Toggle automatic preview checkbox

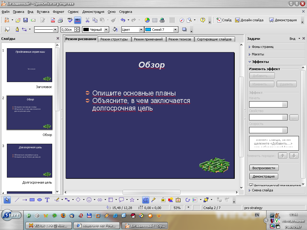coord(251,185)
